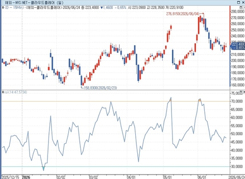This screenshot has height=179, width=245.
Task: Click the 280.0000 price axis label
Action: coord(238,11)
